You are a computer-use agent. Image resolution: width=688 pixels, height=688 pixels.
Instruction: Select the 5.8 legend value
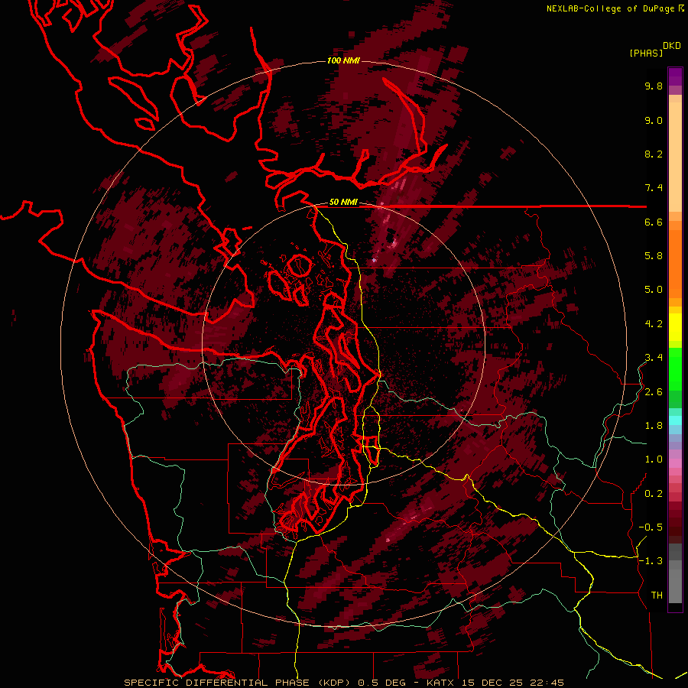pyautogui.click(x=654, y=256)
